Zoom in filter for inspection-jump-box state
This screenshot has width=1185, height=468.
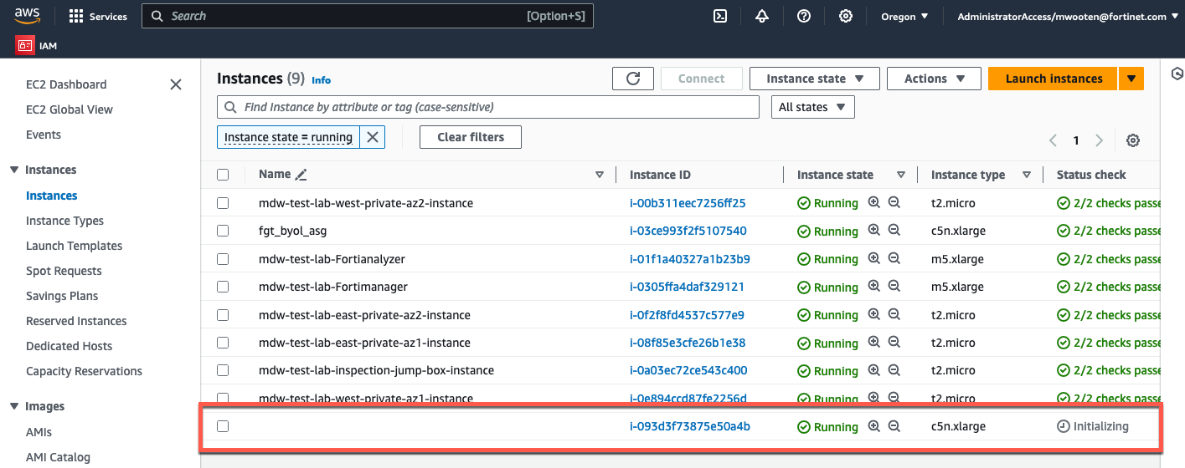pyautogui.click(x=874, y=370)
